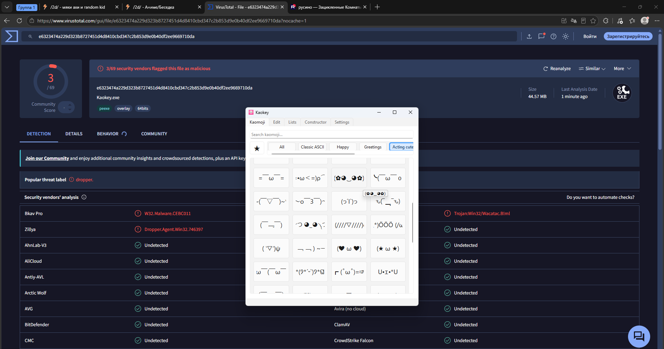
Task: Open the Settings tab in Kaokey
Action: click(x=342, y=122)
